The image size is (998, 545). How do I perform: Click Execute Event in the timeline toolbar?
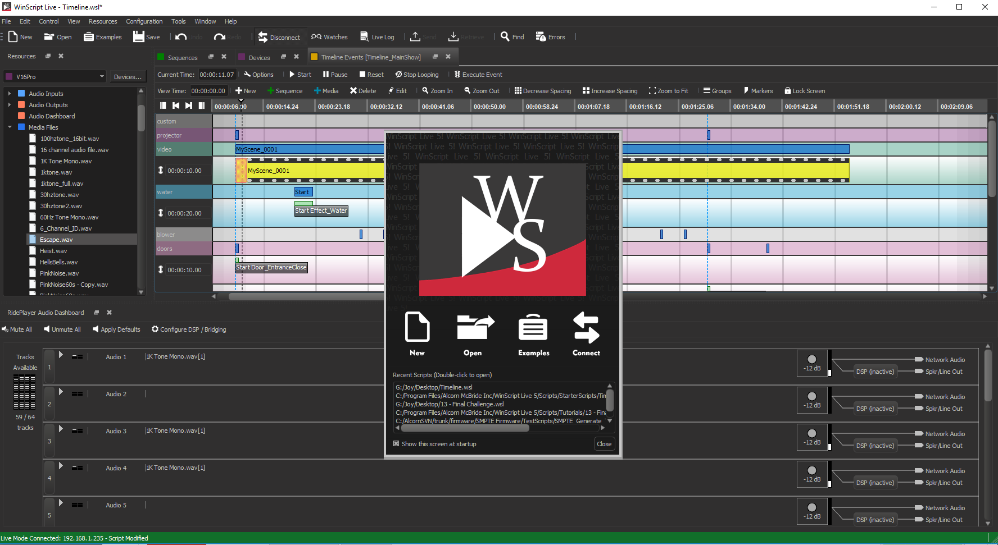point(478,74)
